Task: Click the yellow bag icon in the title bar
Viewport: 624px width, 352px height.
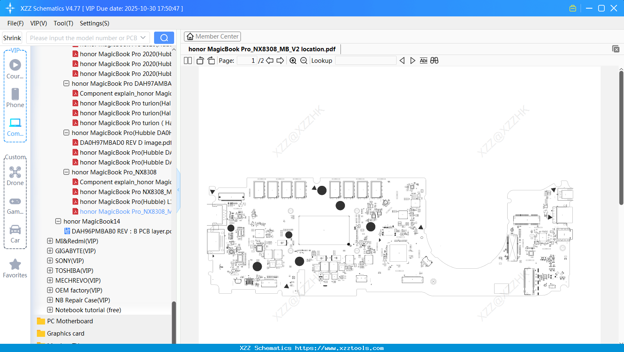Action: (x=573, y=8)
